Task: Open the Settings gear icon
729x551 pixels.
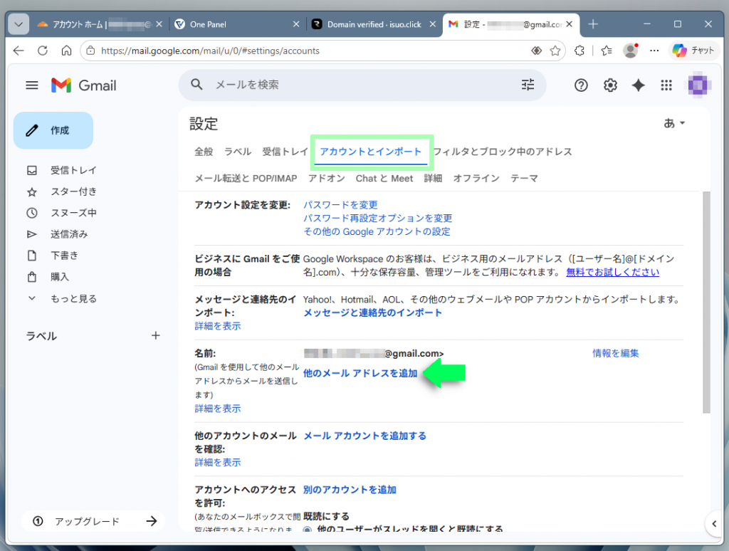Action: coord(610,85)
